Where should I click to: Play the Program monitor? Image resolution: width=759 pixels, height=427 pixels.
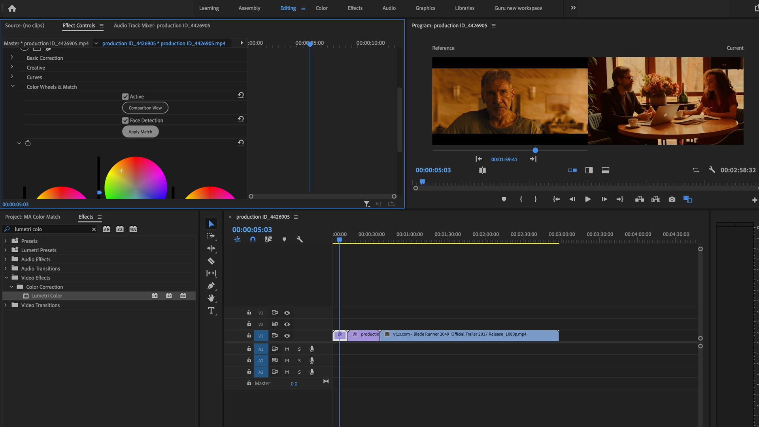[x=588, y=199]
